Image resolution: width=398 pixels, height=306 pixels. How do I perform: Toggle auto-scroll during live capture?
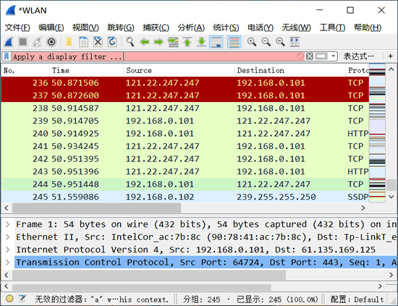216,42
